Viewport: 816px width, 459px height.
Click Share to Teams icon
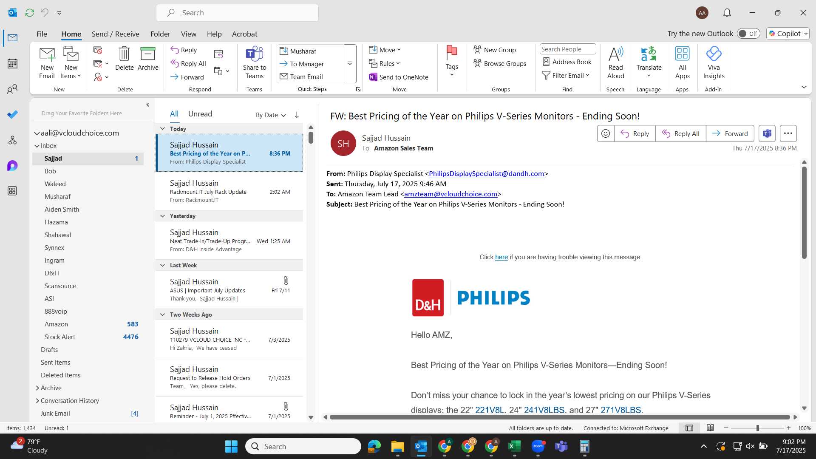pyautogui.click(x=254, y=62)
